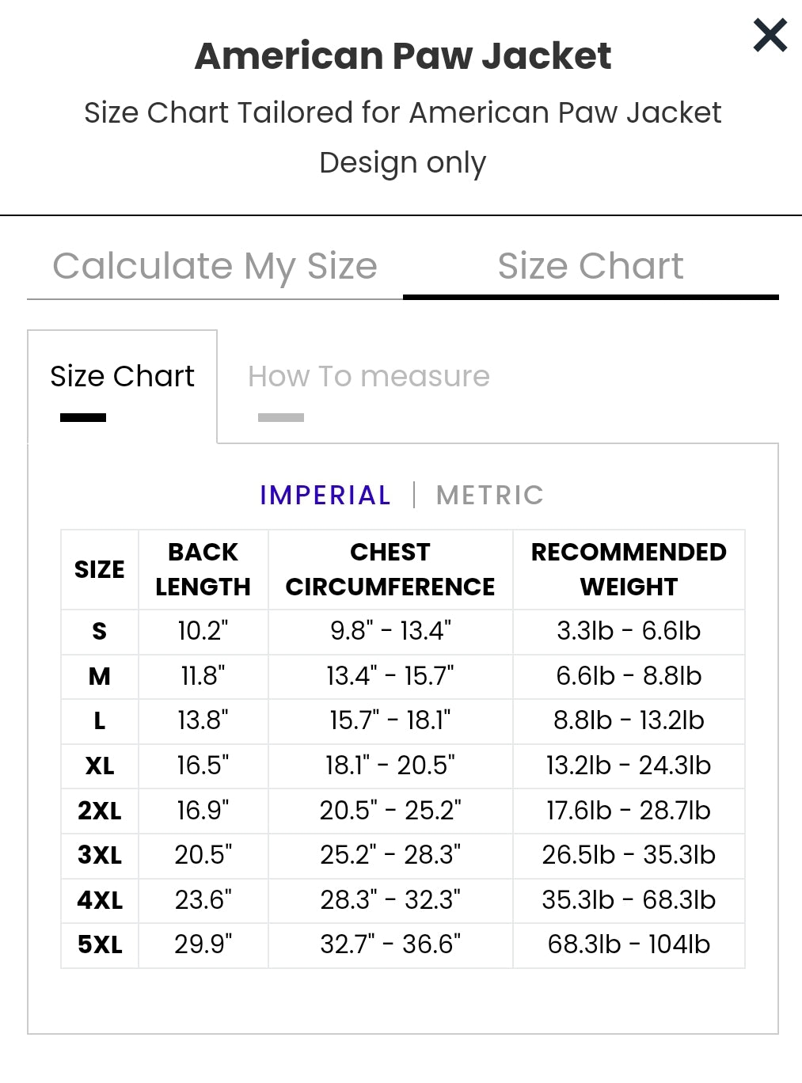Click the Size column header
The height and width of the screenshot is (1083, 802).
coord(100,570)
